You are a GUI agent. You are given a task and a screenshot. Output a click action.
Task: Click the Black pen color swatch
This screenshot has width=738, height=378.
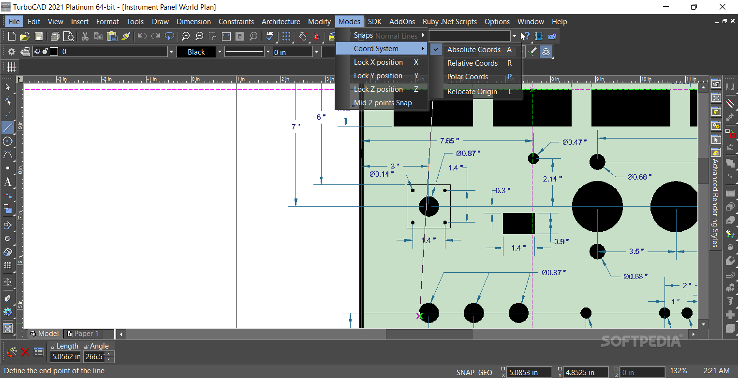pos(196,52)
